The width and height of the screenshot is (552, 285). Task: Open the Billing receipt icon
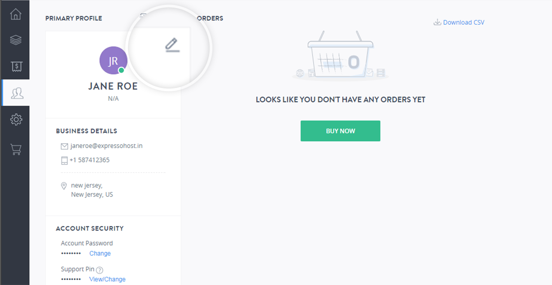pos(16,66)
